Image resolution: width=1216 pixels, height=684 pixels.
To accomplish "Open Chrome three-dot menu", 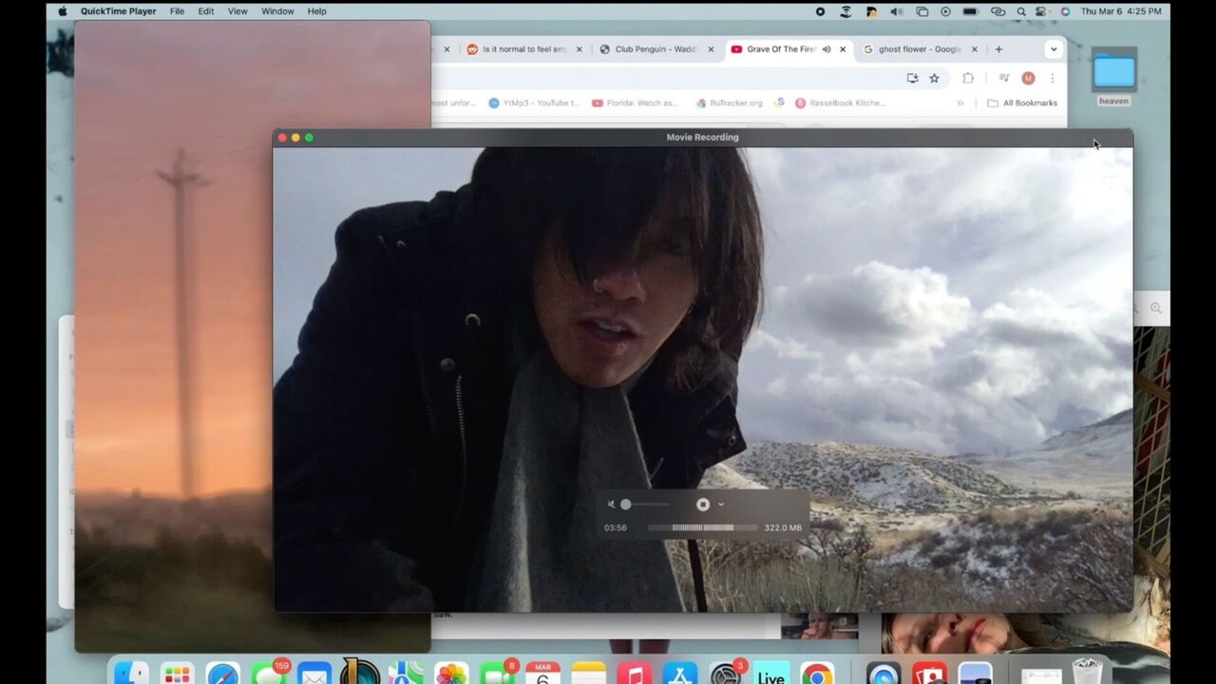I will [1052, 78].
